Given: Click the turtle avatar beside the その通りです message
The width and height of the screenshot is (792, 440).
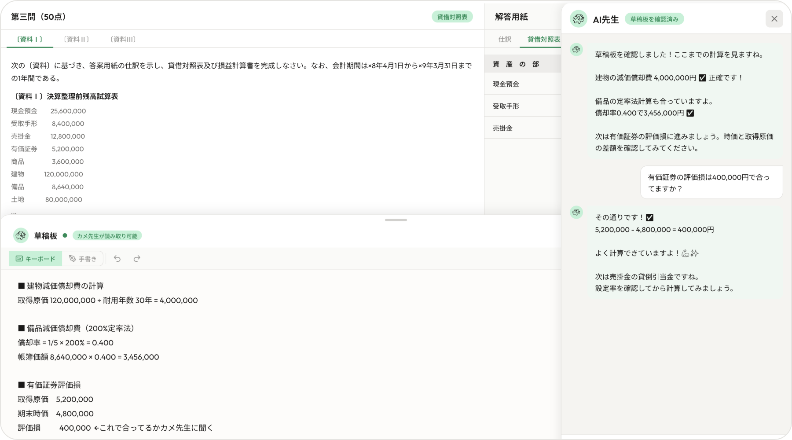Looking at the screenshot, I should click(576, 213).
